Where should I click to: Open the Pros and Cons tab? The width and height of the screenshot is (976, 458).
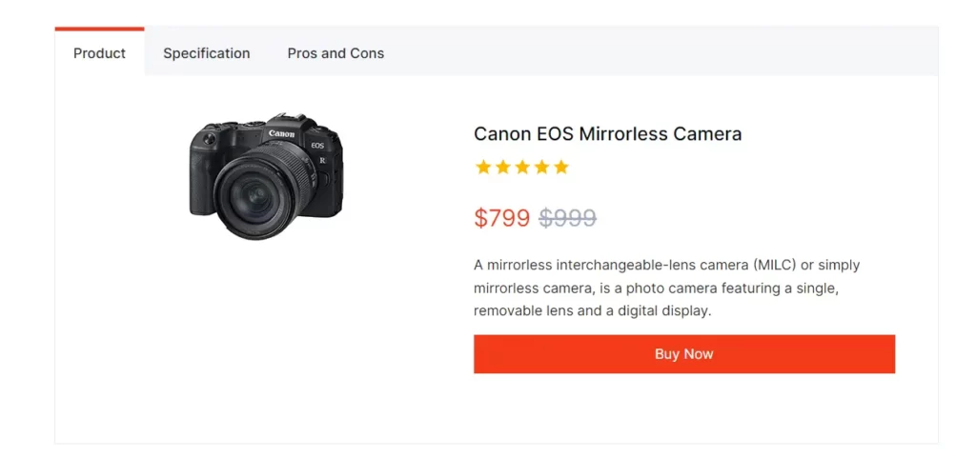[335, 53]
